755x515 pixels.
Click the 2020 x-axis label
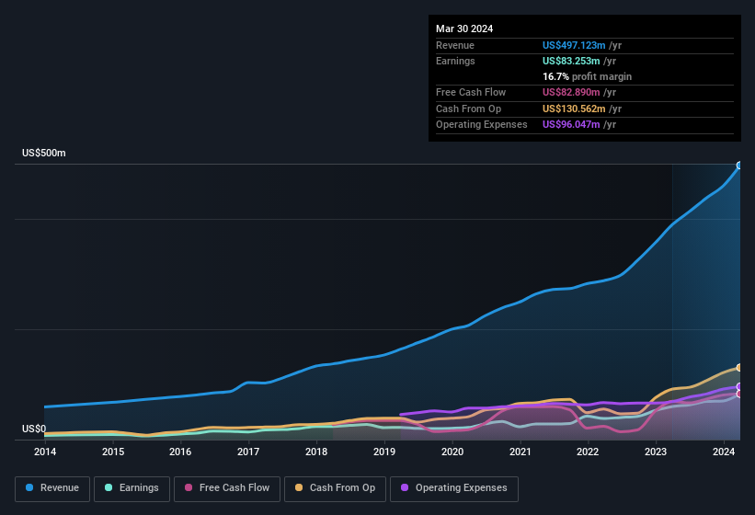pyautogui.click(x=452, y=452)
